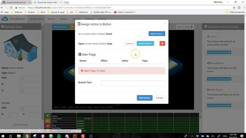246x138 pixels.
Task: Click the red timeline control button
Action: (48, 126)
